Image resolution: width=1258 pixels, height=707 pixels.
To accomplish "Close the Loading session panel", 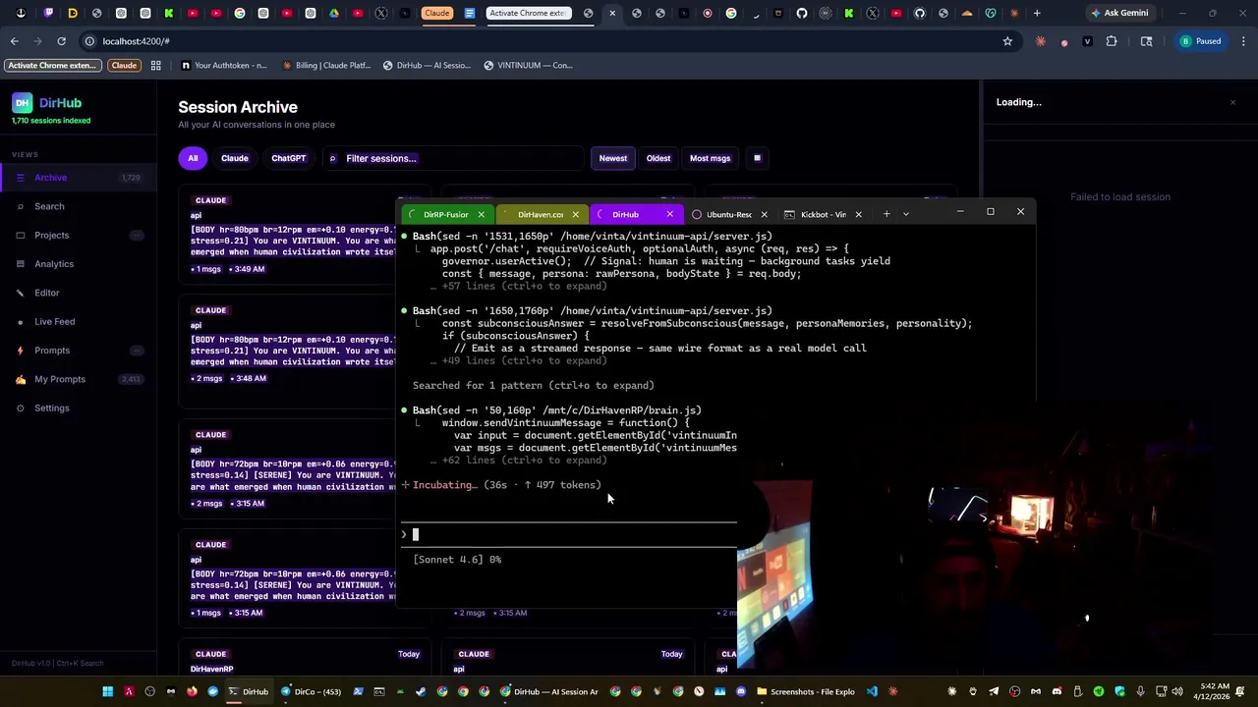I will [1232, 102].
